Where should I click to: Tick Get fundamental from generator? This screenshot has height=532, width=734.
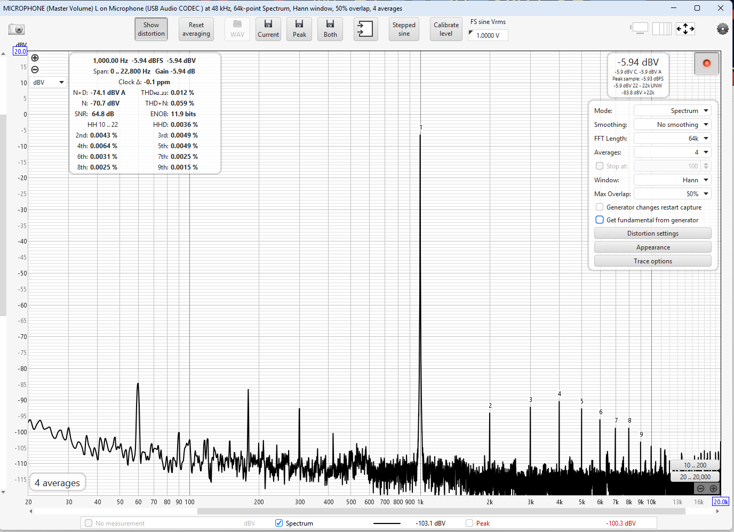pyautogui.click(x=600, y=220)
